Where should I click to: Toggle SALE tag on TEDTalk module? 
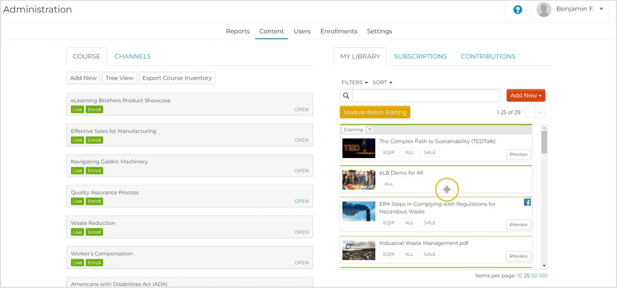(x=429, y=152)
